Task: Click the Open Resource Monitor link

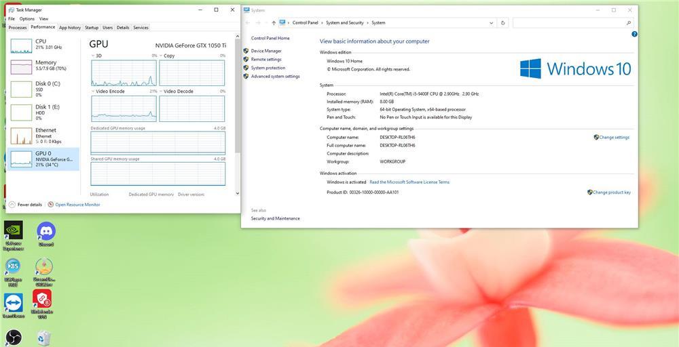Action: (x=77, y=205)
